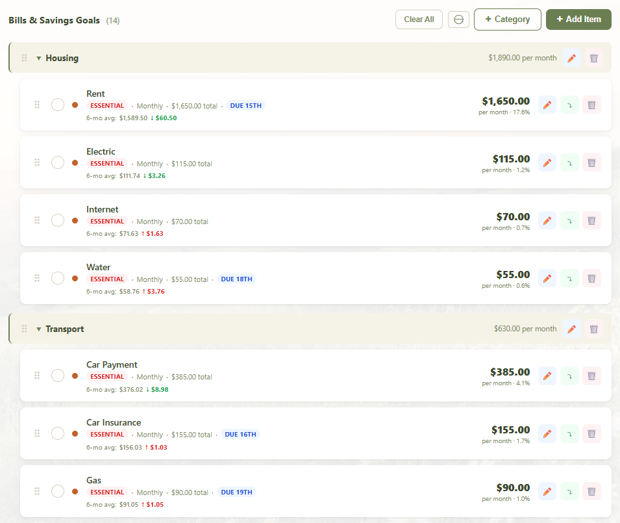Viewport: 620px width, 523px height.
Task: Add a new category with + Category
Action: click(507, 19)
